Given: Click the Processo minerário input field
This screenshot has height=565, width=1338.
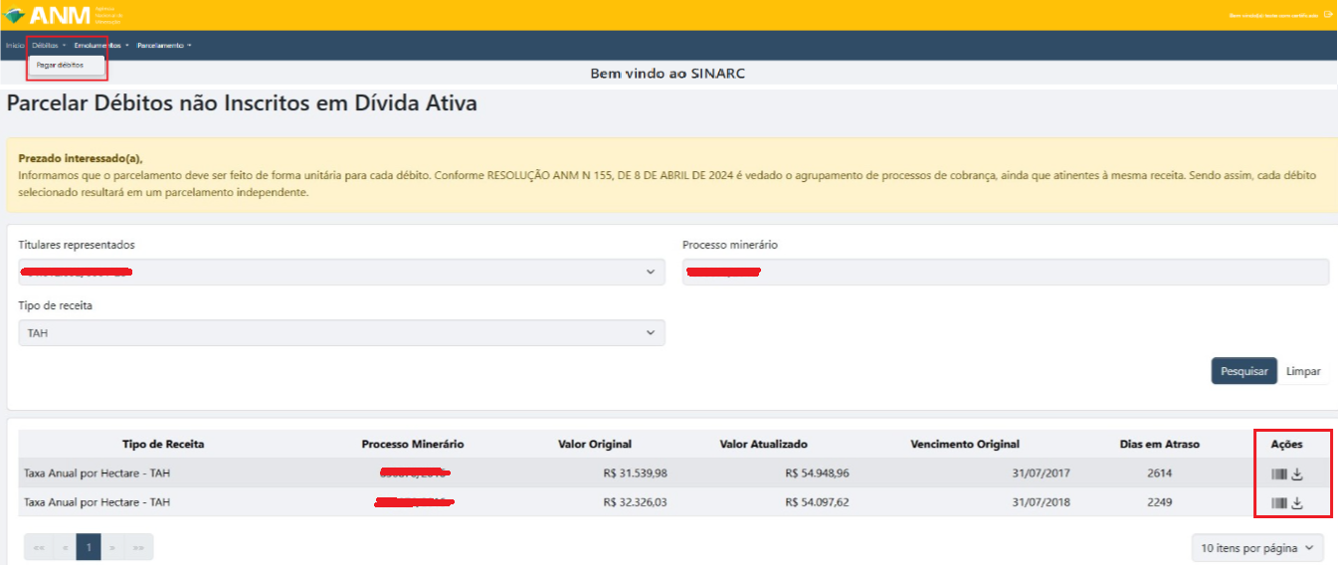Looking at the screenshot, I should (x=1005, y=272).
